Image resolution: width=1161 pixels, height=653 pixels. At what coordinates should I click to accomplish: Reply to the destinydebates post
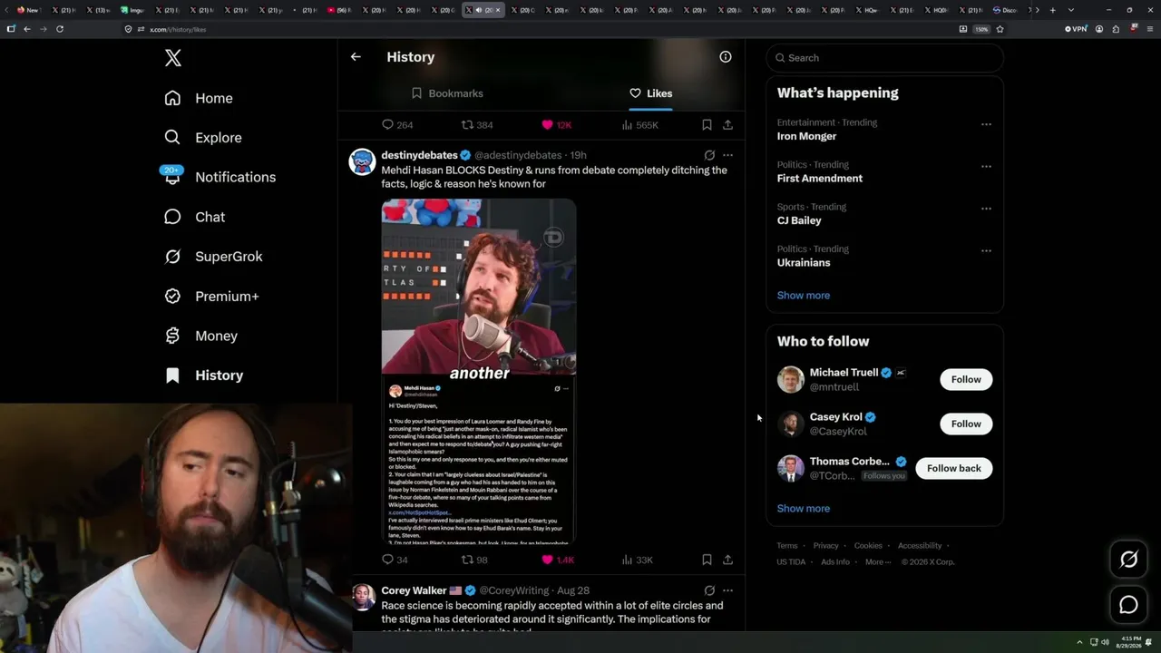click(x=395, y=560)
